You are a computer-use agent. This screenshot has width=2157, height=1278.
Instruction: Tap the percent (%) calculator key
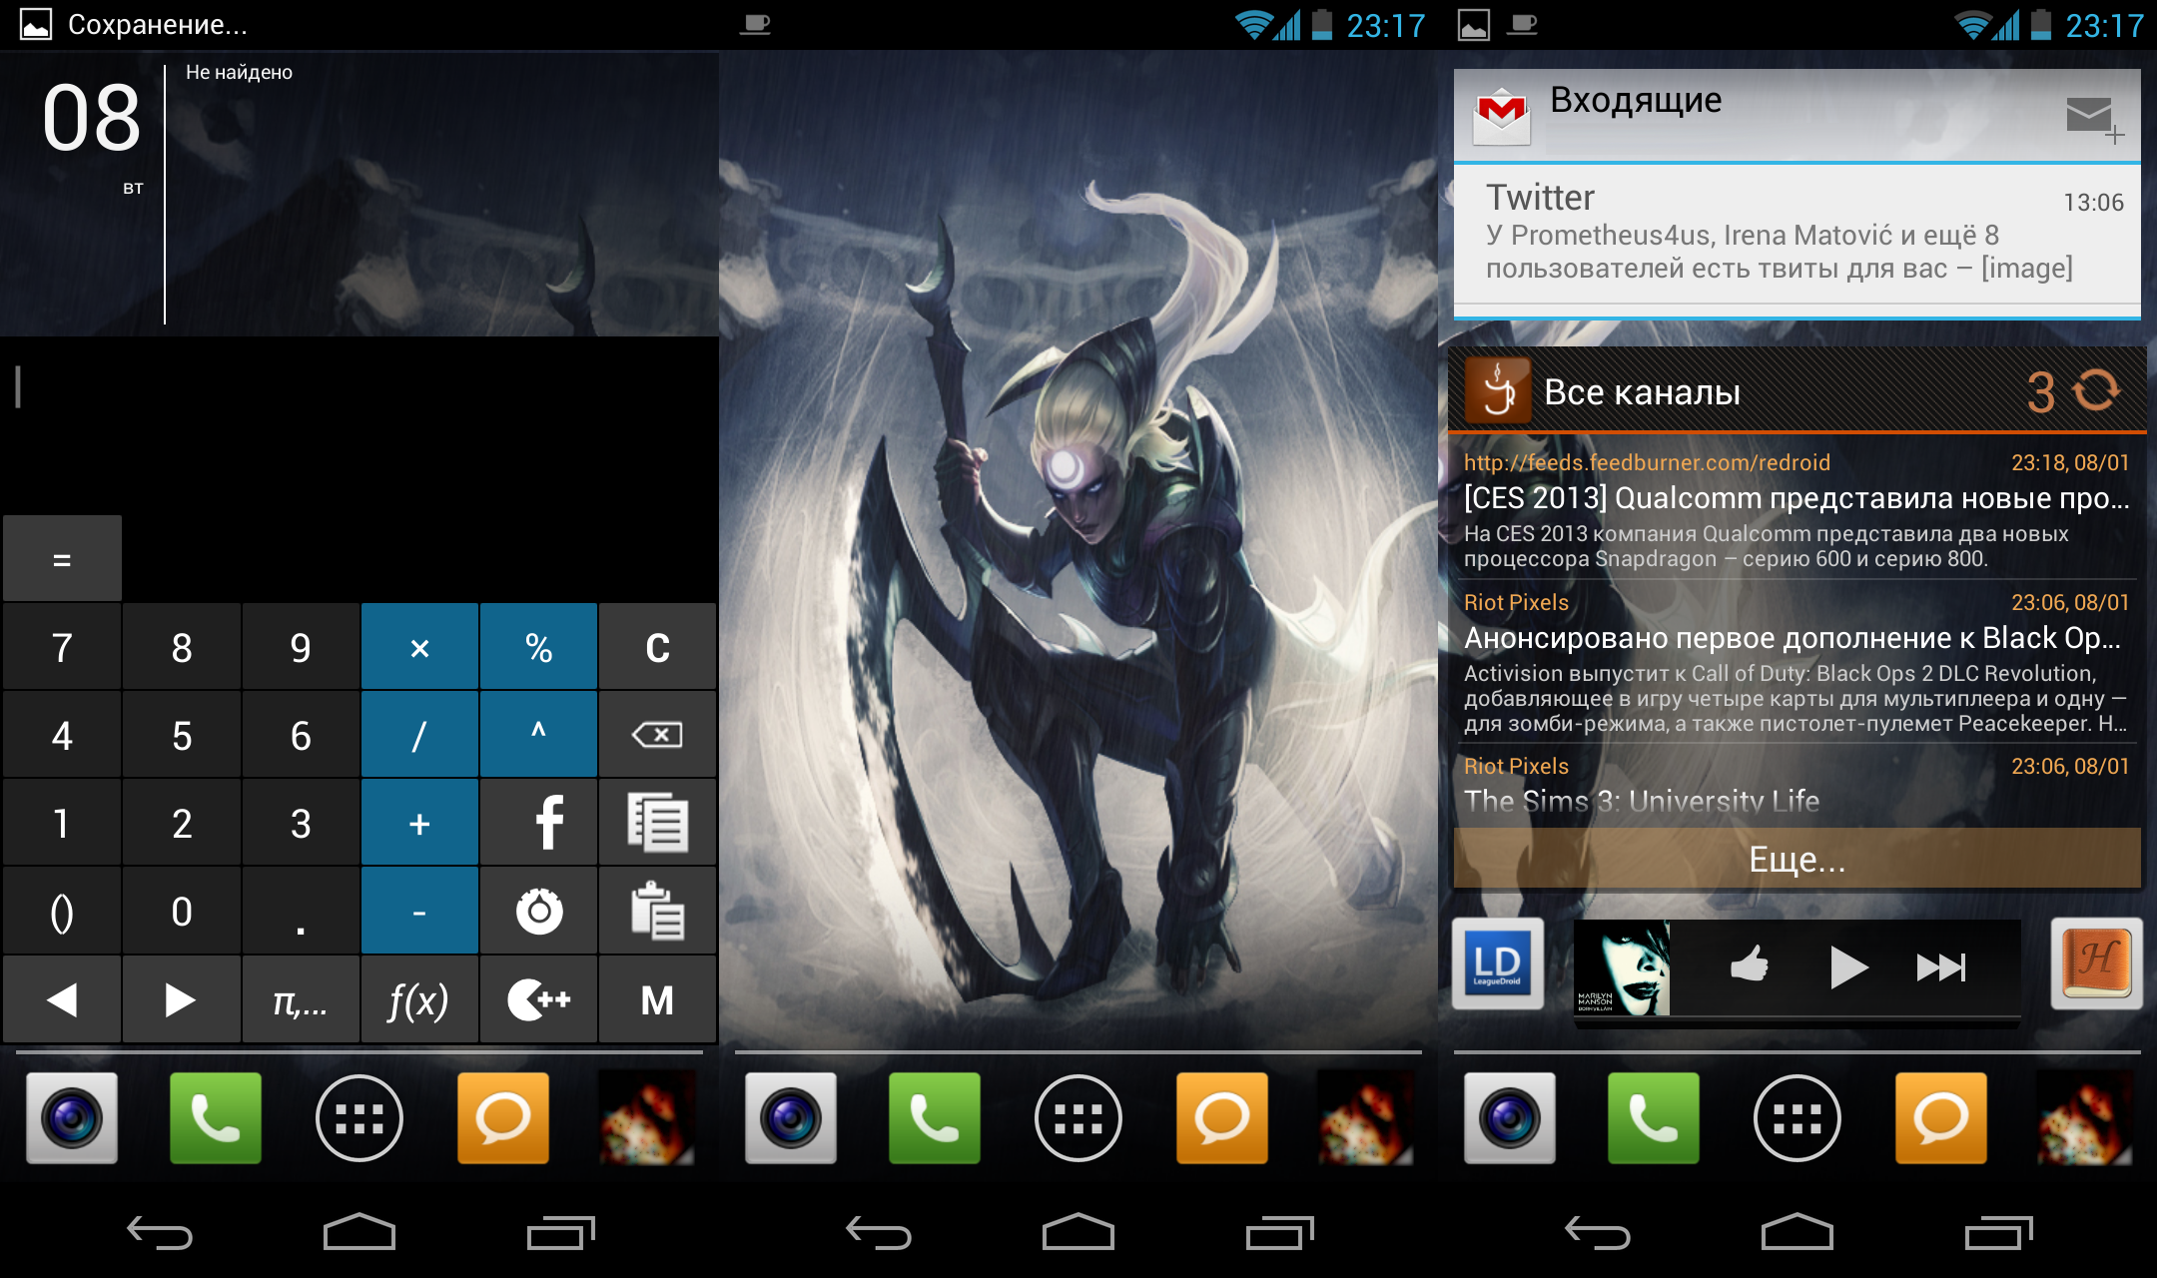[538, 647]
